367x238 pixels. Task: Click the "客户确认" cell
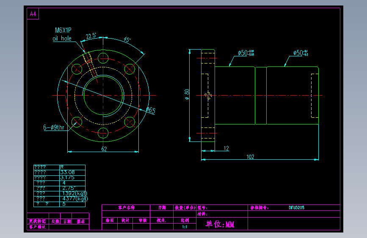point(37,227)
